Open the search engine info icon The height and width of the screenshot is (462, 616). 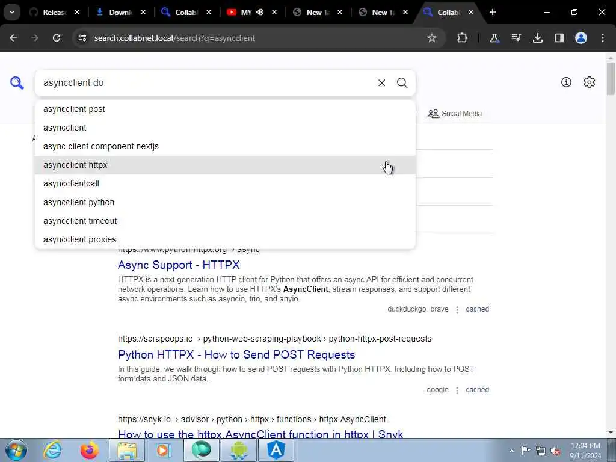[x=566, y=82]
